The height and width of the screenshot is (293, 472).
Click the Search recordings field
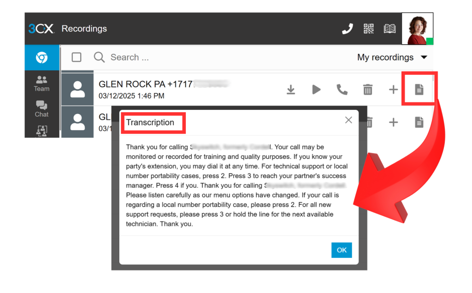tap(184, 57)
